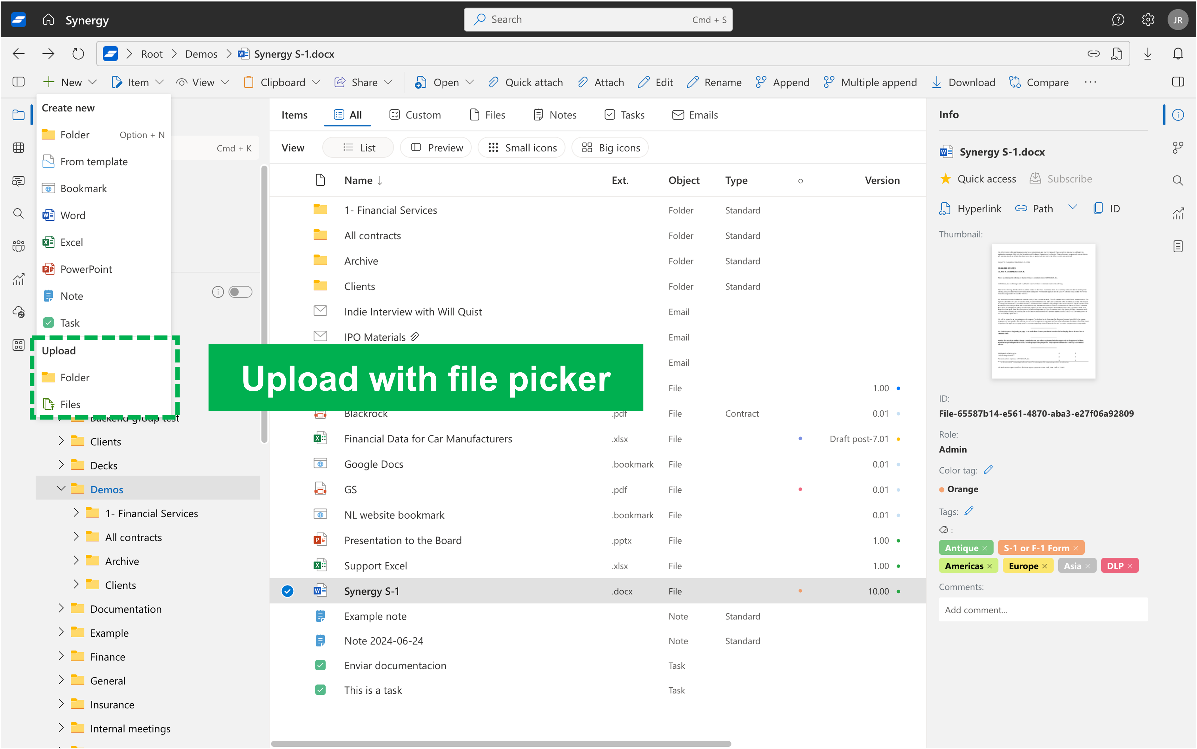The image size is (1197, 749).
Task: Toggle the left sidebar panel icon
Action: point(18,82)
